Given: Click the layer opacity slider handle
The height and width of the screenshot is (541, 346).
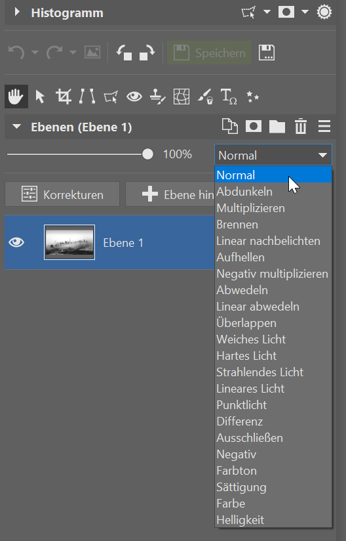Looking at the screenshot, I should point(147,154).
